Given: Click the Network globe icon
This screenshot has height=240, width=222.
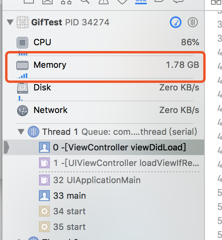Looking at the screenshot, I should tap(23, 111).
